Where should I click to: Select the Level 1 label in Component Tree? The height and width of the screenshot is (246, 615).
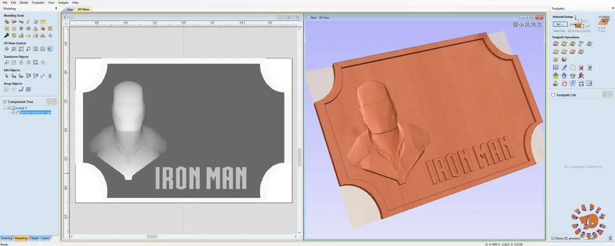[x=21, y=108]
